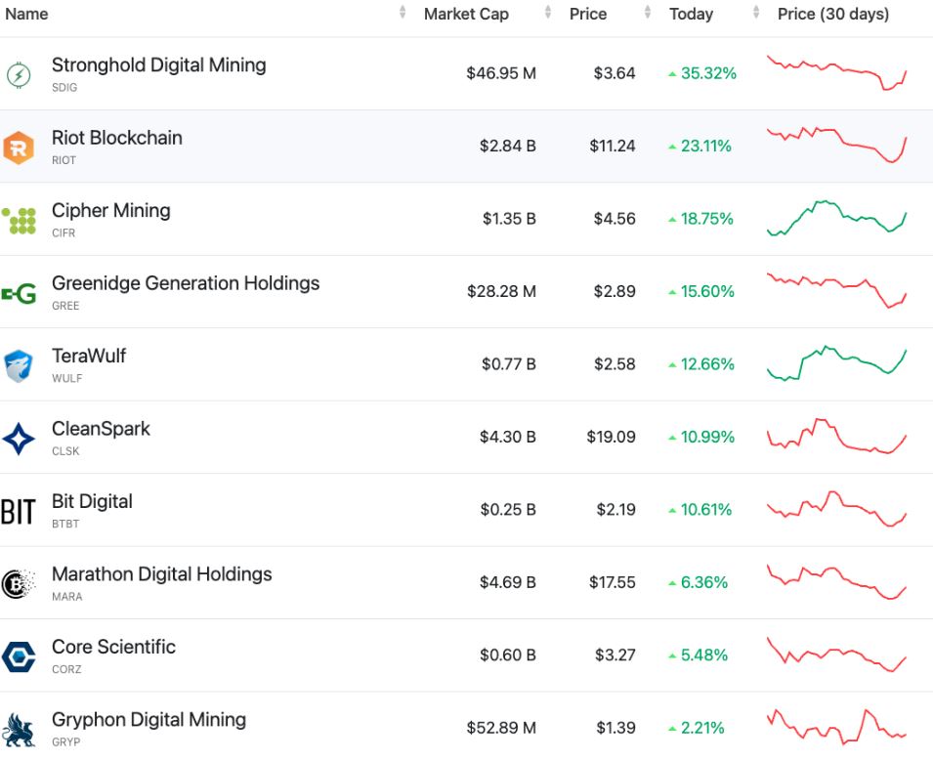Click the $11.24 price value
This screenshot has height=760, width=933.
613,146
